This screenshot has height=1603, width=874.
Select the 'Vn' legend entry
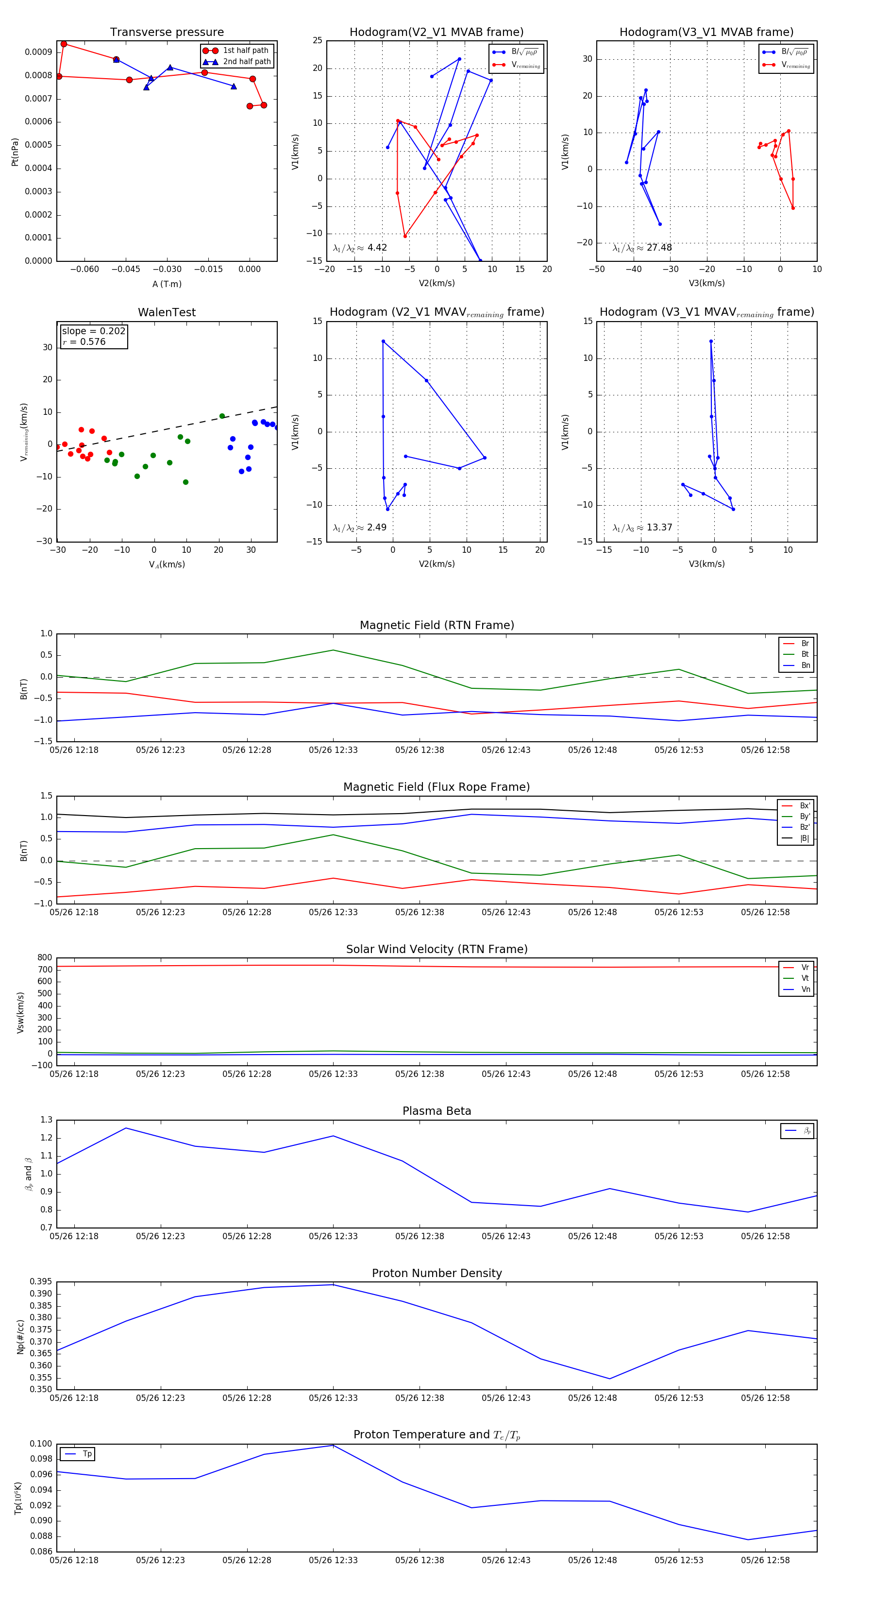pos(796,989)
